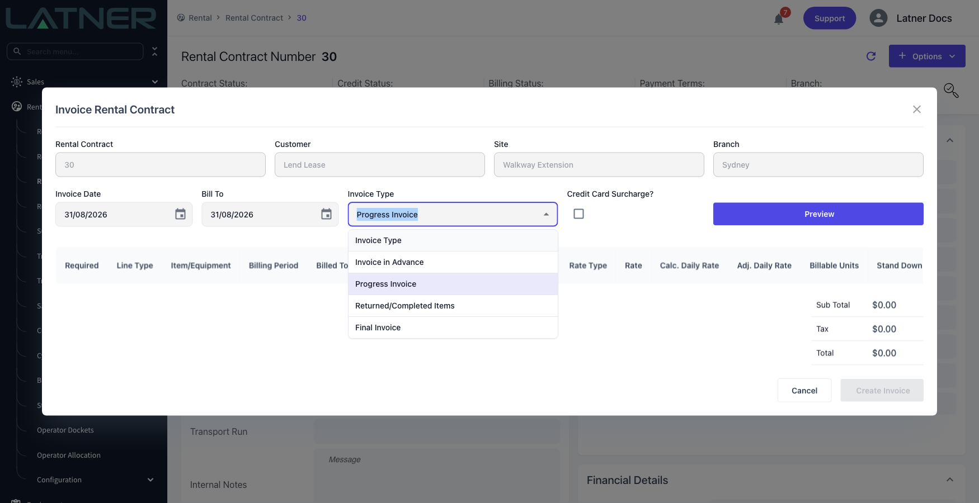Expand the Configuration submenu
Screen dimensions: 979x503
tap(150, 480)
